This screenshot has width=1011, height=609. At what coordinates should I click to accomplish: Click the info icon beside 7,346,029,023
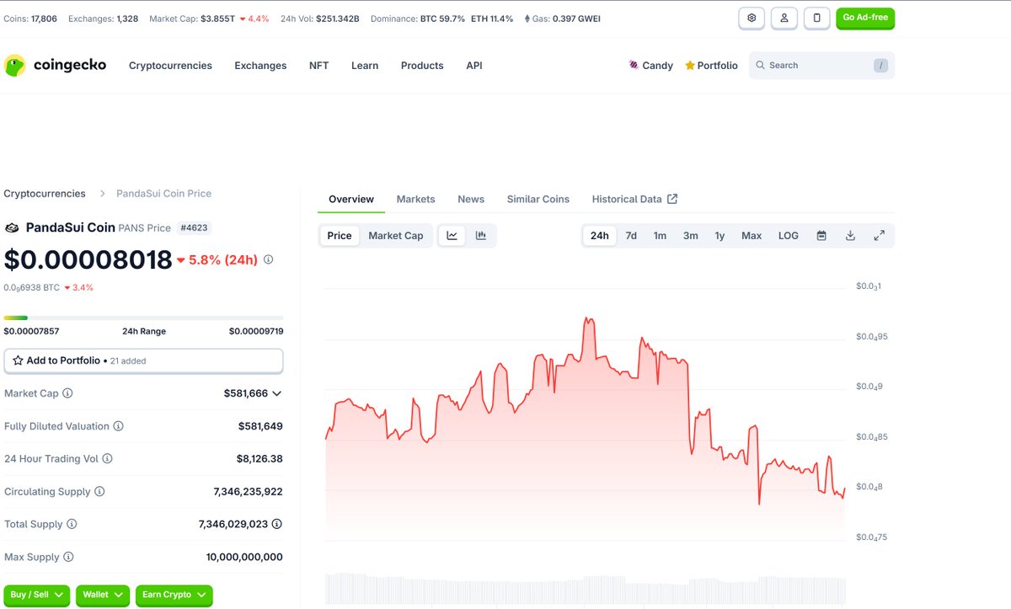(x=277, y=524)
